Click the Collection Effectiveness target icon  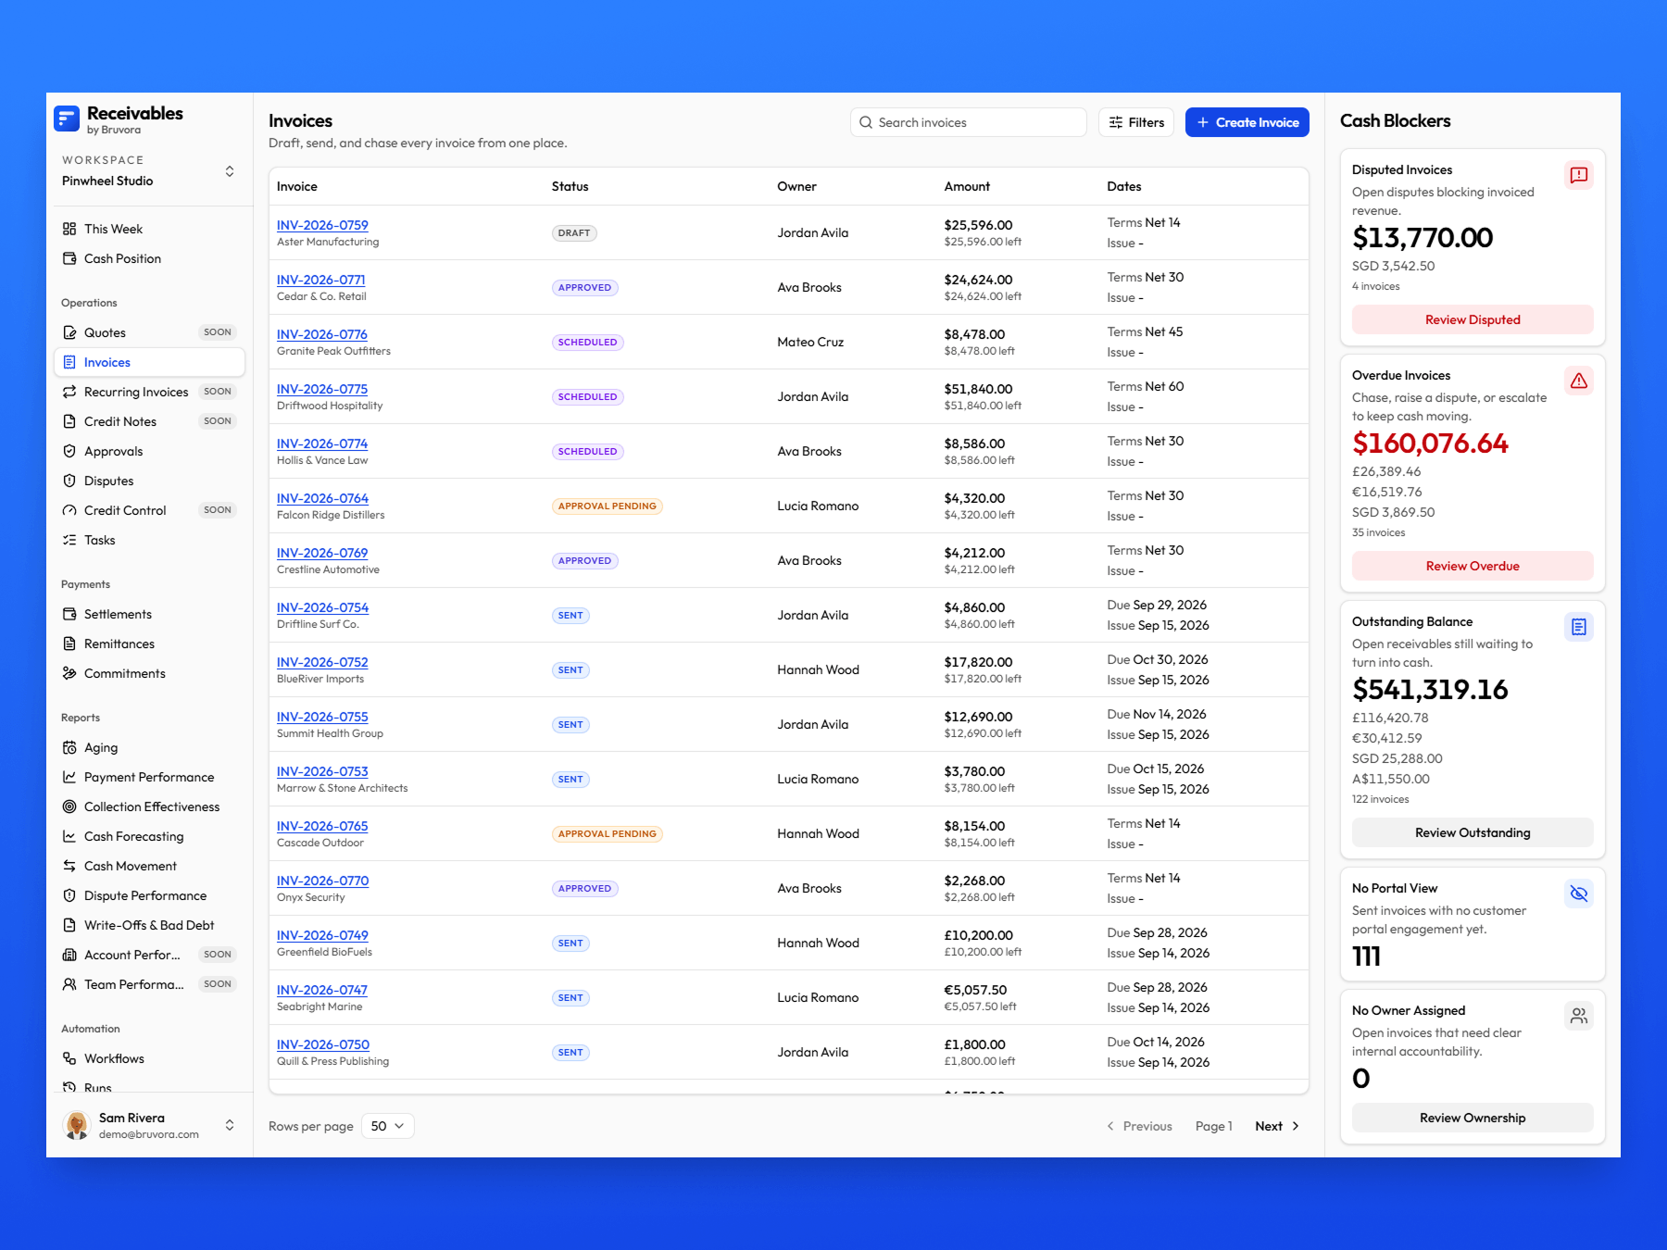(x=69, y=806)
